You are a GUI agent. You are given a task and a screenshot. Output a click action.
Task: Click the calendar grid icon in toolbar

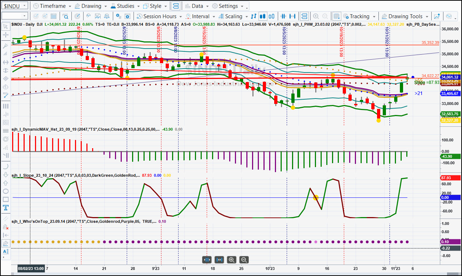53,16
